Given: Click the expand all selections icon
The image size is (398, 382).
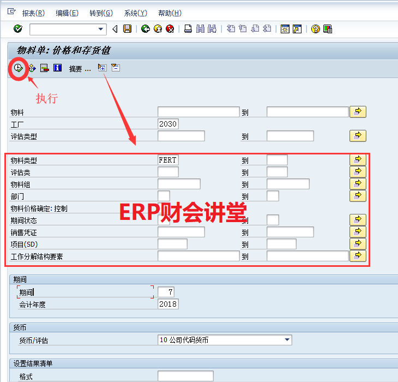Looking at the screenshot, I should click(102, 68).
